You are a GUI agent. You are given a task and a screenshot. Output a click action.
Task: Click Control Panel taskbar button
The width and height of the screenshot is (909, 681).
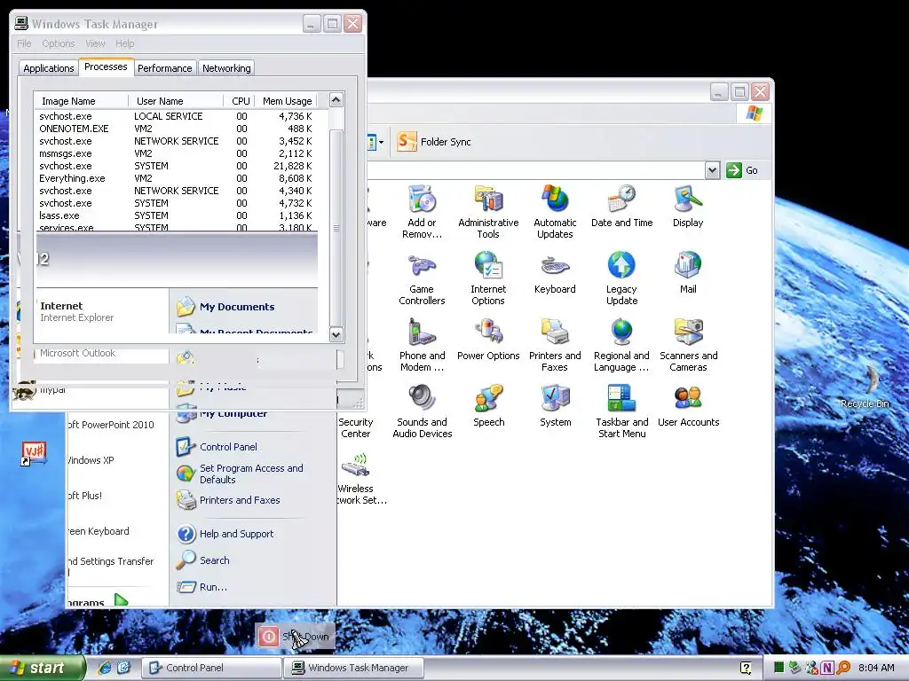[x=211, y=668]
